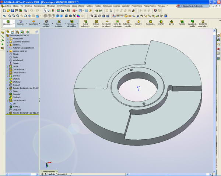Click the Nervio rib tool
Screen dimensions: 221x176
(x=171, y=22)
